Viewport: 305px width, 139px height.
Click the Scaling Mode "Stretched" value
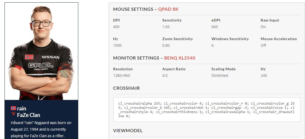pyautogui.click(x=220, y=76)
